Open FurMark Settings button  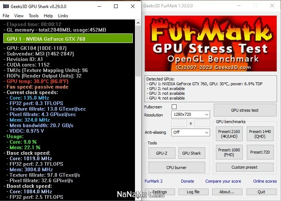tap(160, 192)
